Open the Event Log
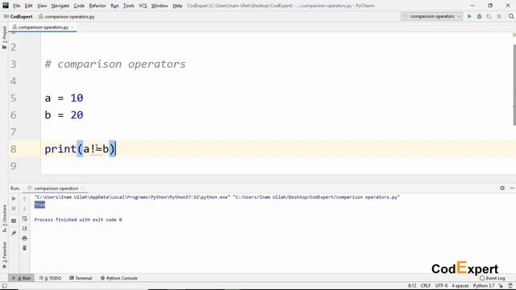 click(x=493, y=278)
